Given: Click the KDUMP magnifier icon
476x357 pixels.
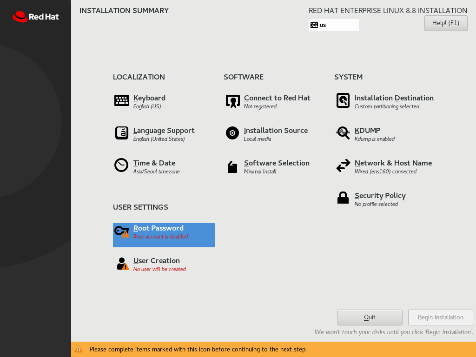Looking at the screenshot, I should 343,133.
